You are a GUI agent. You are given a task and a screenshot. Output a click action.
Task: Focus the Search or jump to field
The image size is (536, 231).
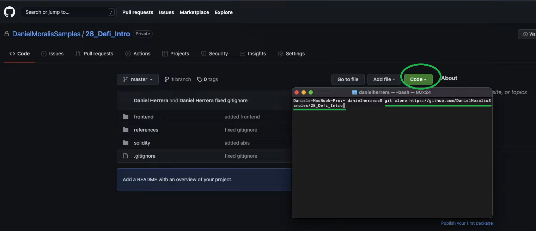click(69, 12)
